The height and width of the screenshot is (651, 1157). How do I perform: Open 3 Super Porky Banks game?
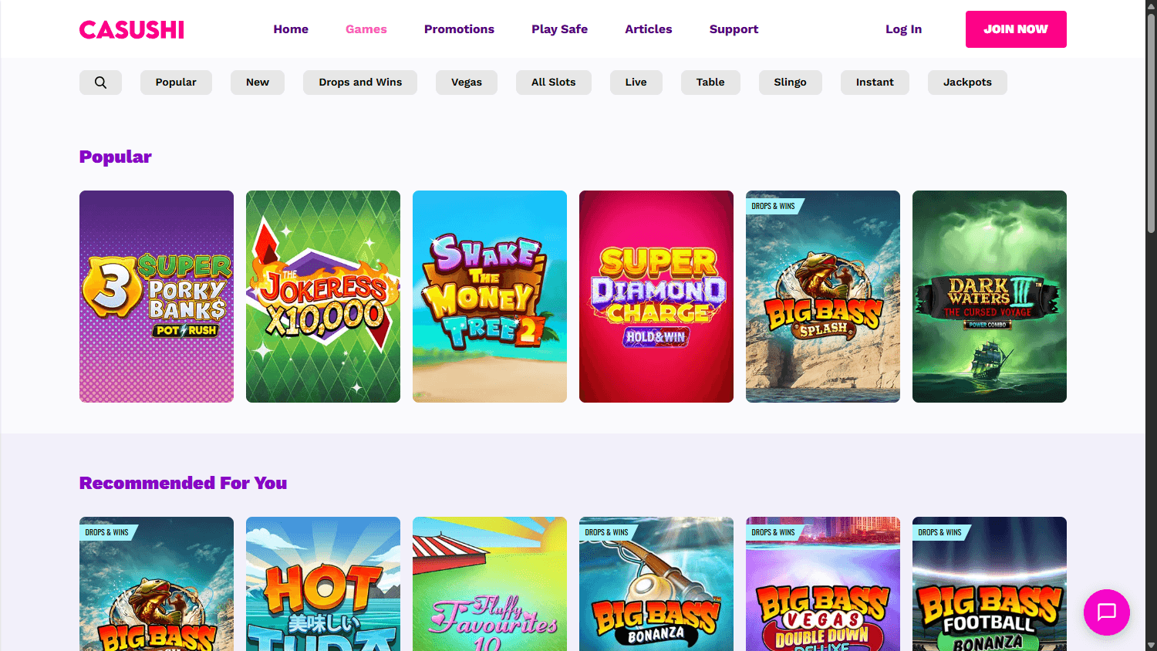[x=157, y=296]
